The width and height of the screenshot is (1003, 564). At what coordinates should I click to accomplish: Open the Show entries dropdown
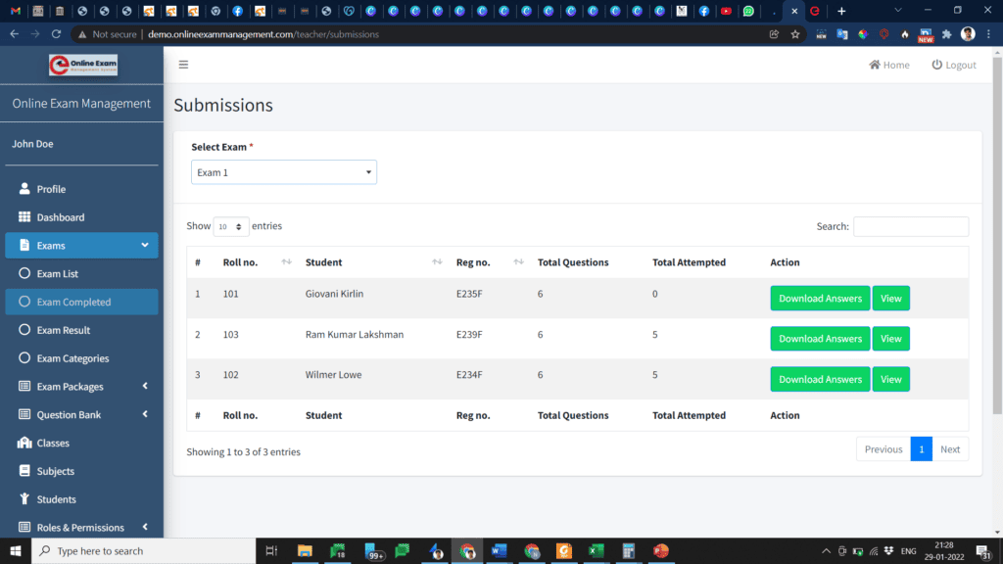tap(230, 226)
